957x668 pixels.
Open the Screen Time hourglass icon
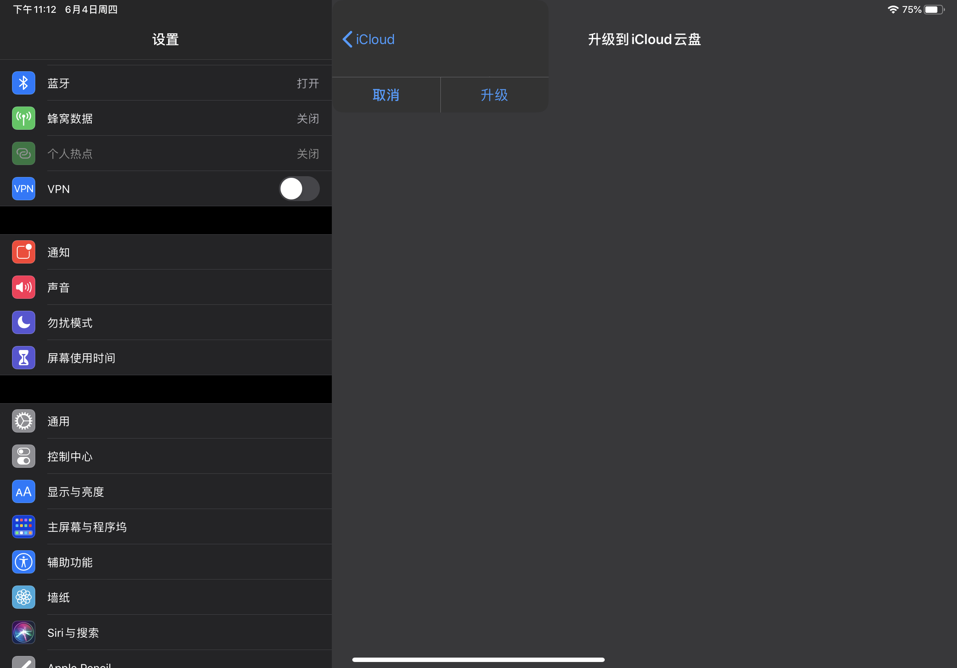point(23,358)
